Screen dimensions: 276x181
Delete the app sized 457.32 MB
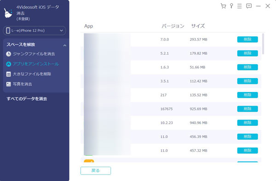pyautogui.click(x=247, y=150)
